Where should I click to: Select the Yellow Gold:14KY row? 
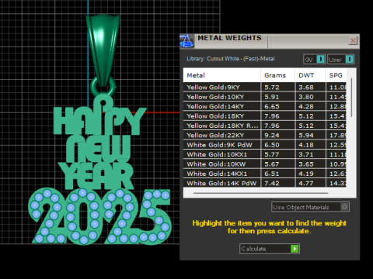[x=265, y=106]
